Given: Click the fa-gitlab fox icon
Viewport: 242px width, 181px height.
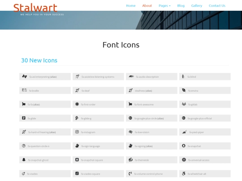Looking at the screenshot, I should coord(184,104).
